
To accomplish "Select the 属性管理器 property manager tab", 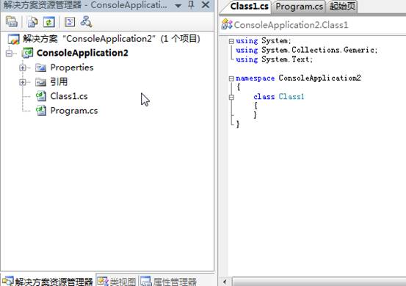I will (169, 282).
